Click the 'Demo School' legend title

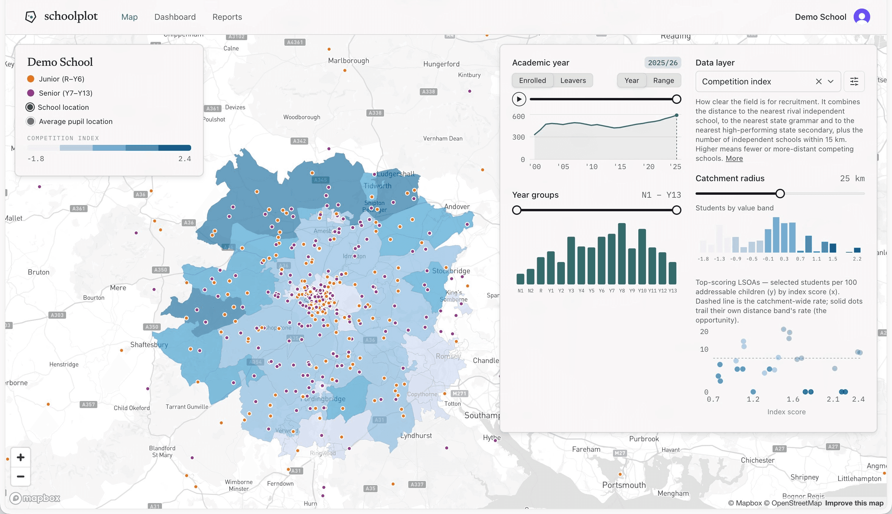(x=60, y=62)
